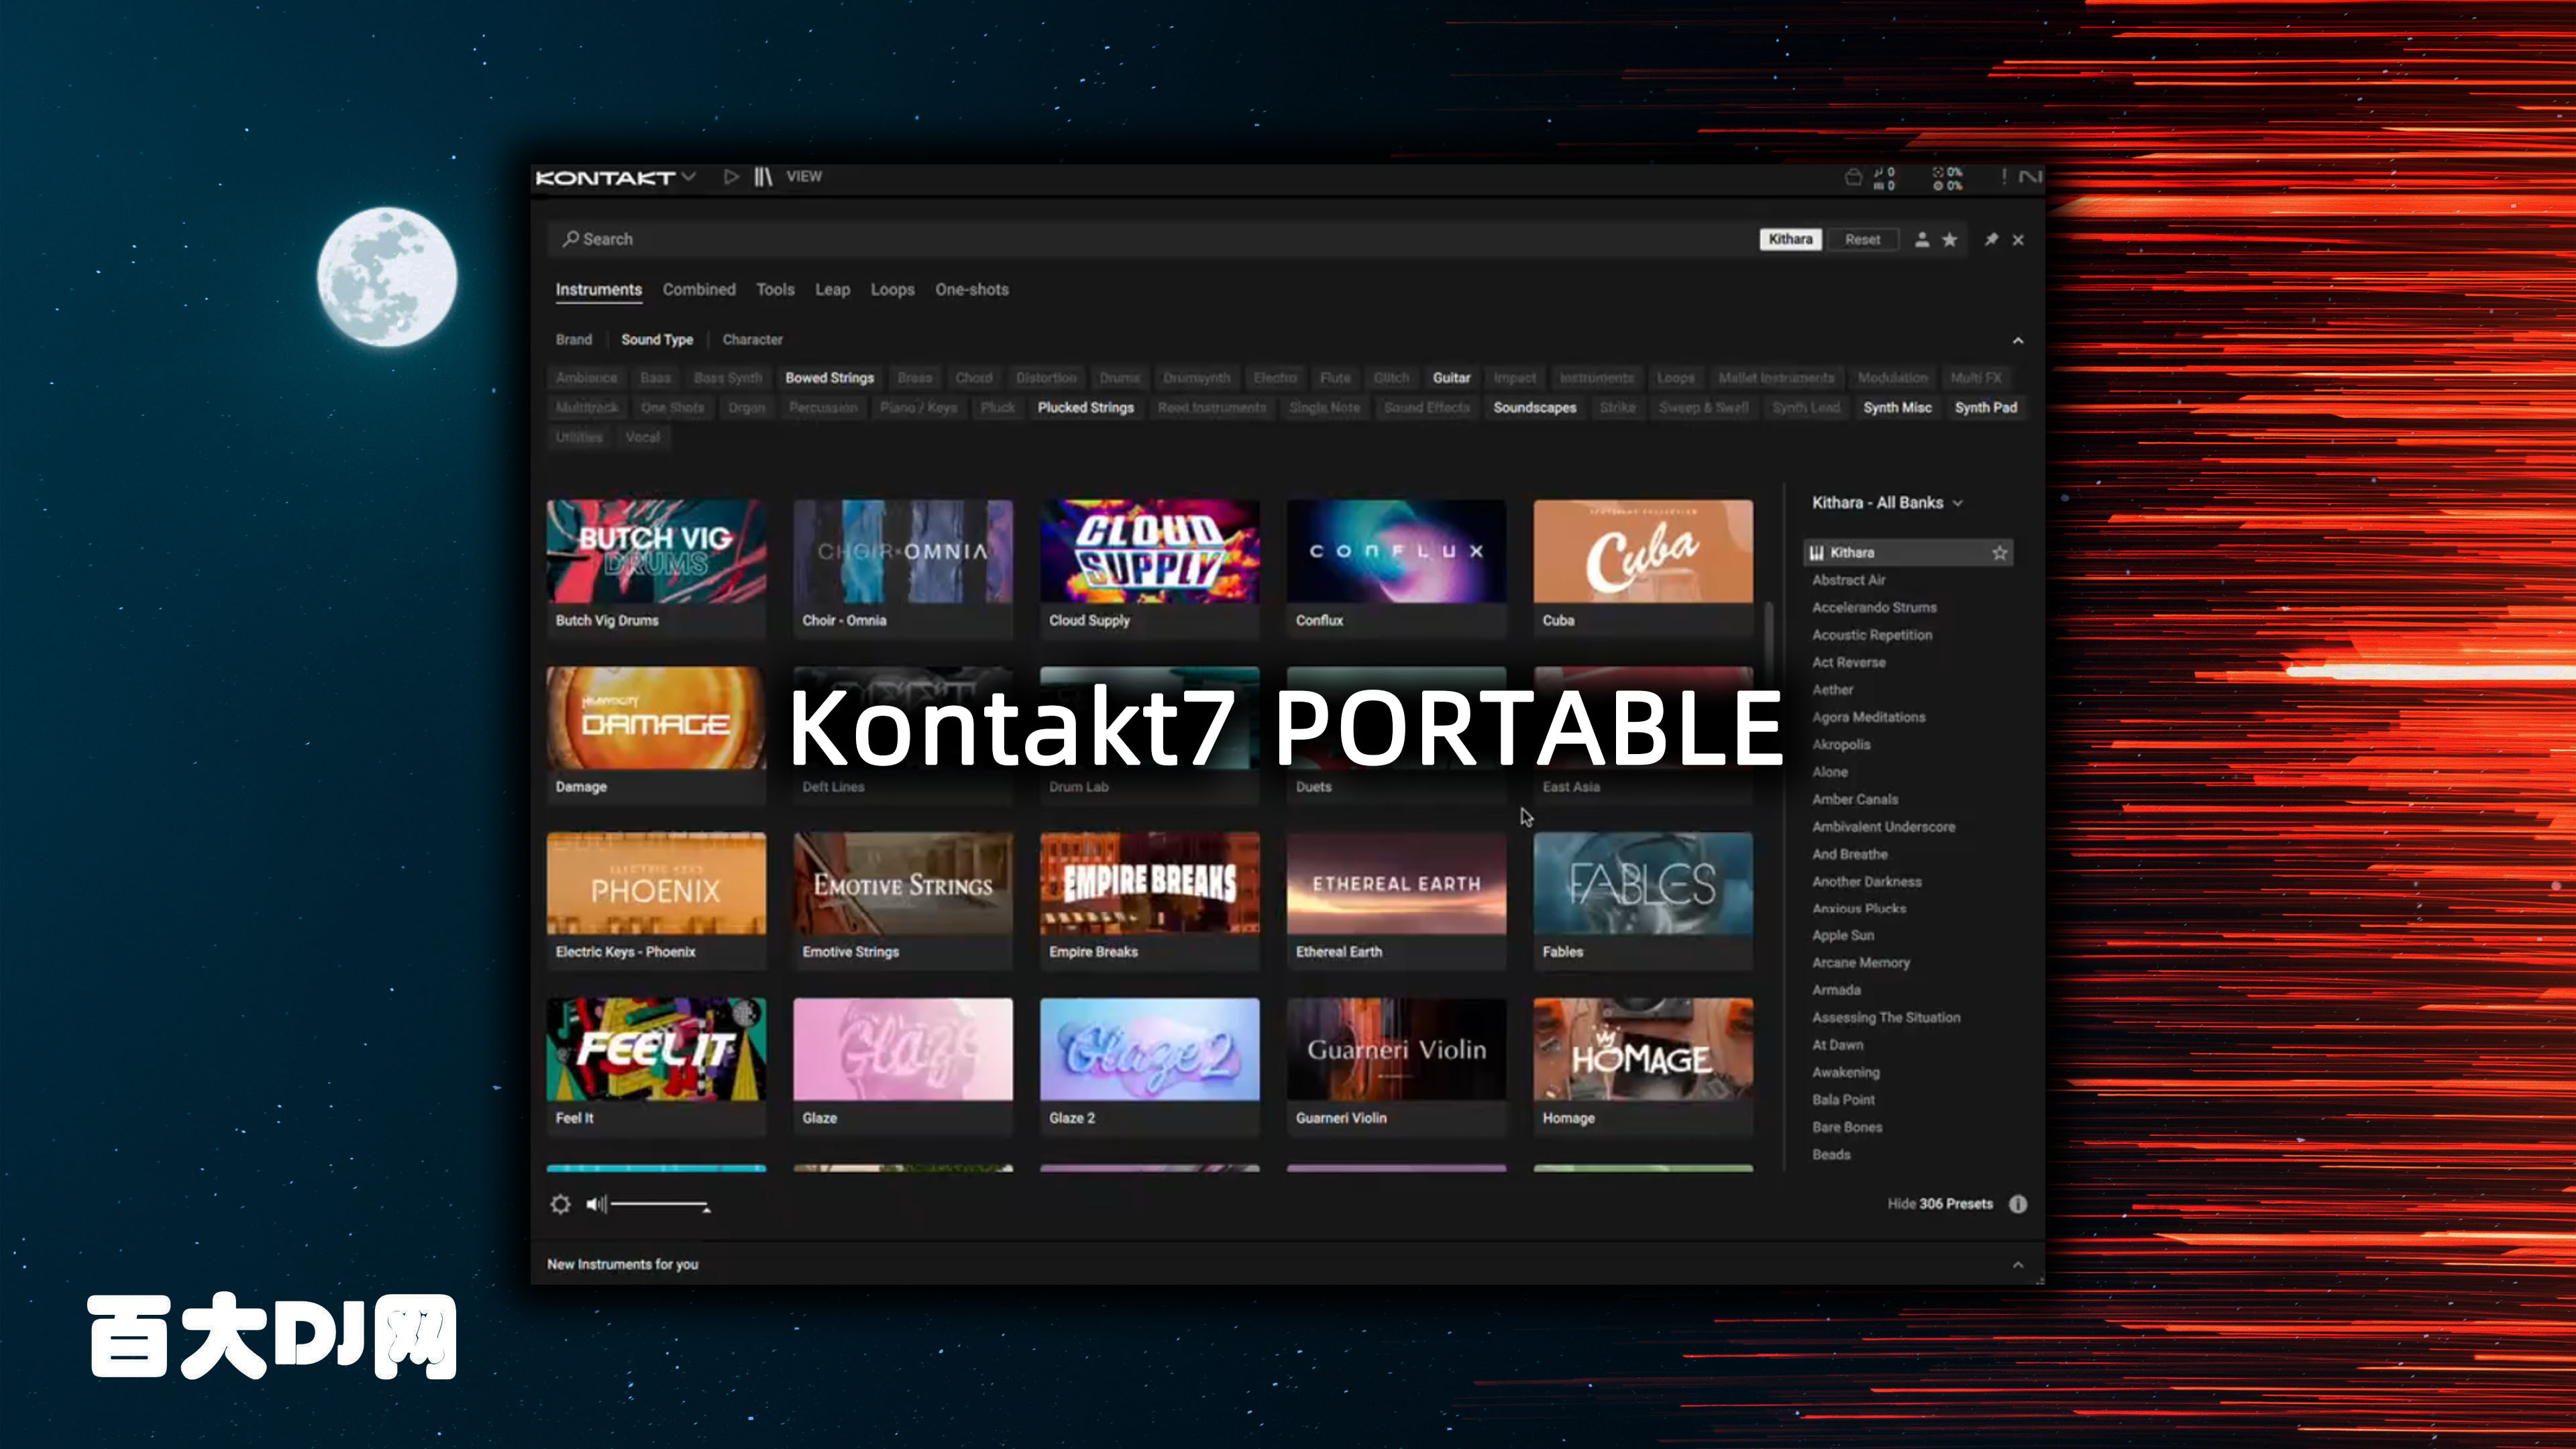Toggle the Synth Misc tag
2576x1449 pixels.
tap(1897, 408)
